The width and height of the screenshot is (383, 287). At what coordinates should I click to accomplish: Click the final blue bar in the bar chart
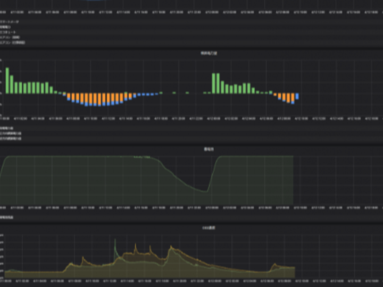pyautogui.click(x=297, y=96)
